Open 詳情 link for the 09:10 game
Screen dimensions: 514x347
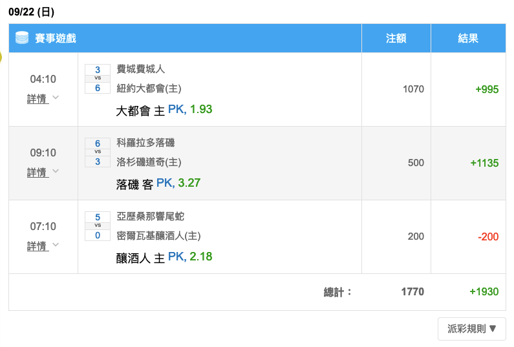37,173
